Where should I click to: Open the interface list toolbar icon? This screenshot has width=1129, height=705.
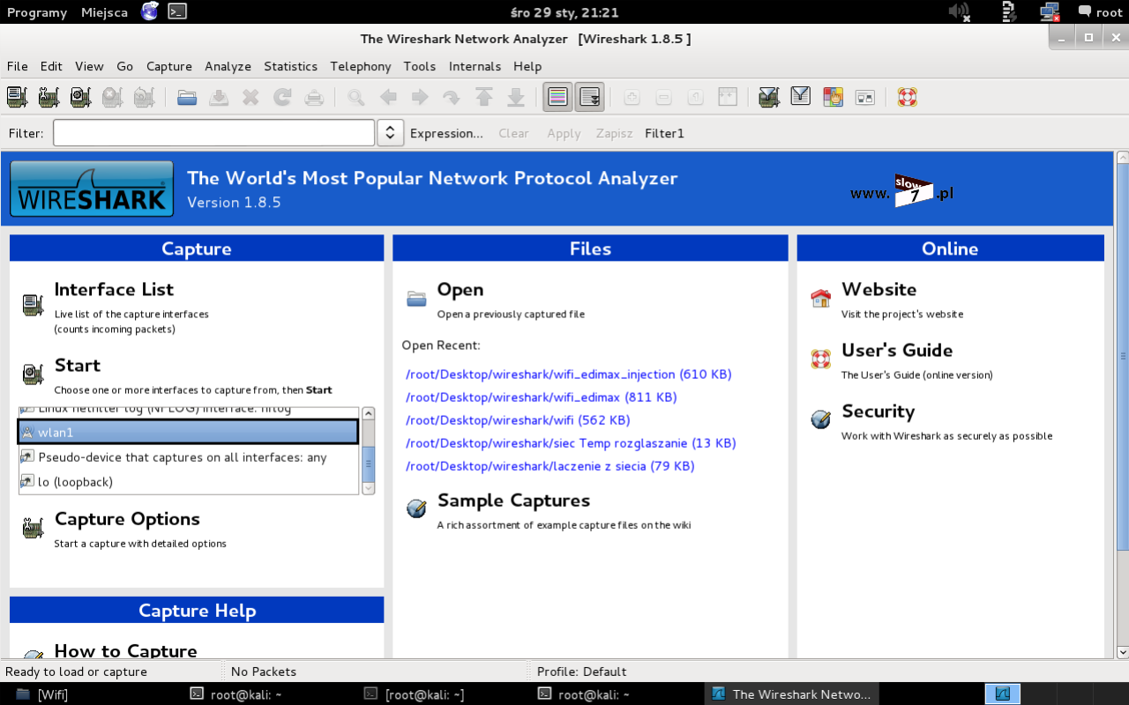point(17,97)
